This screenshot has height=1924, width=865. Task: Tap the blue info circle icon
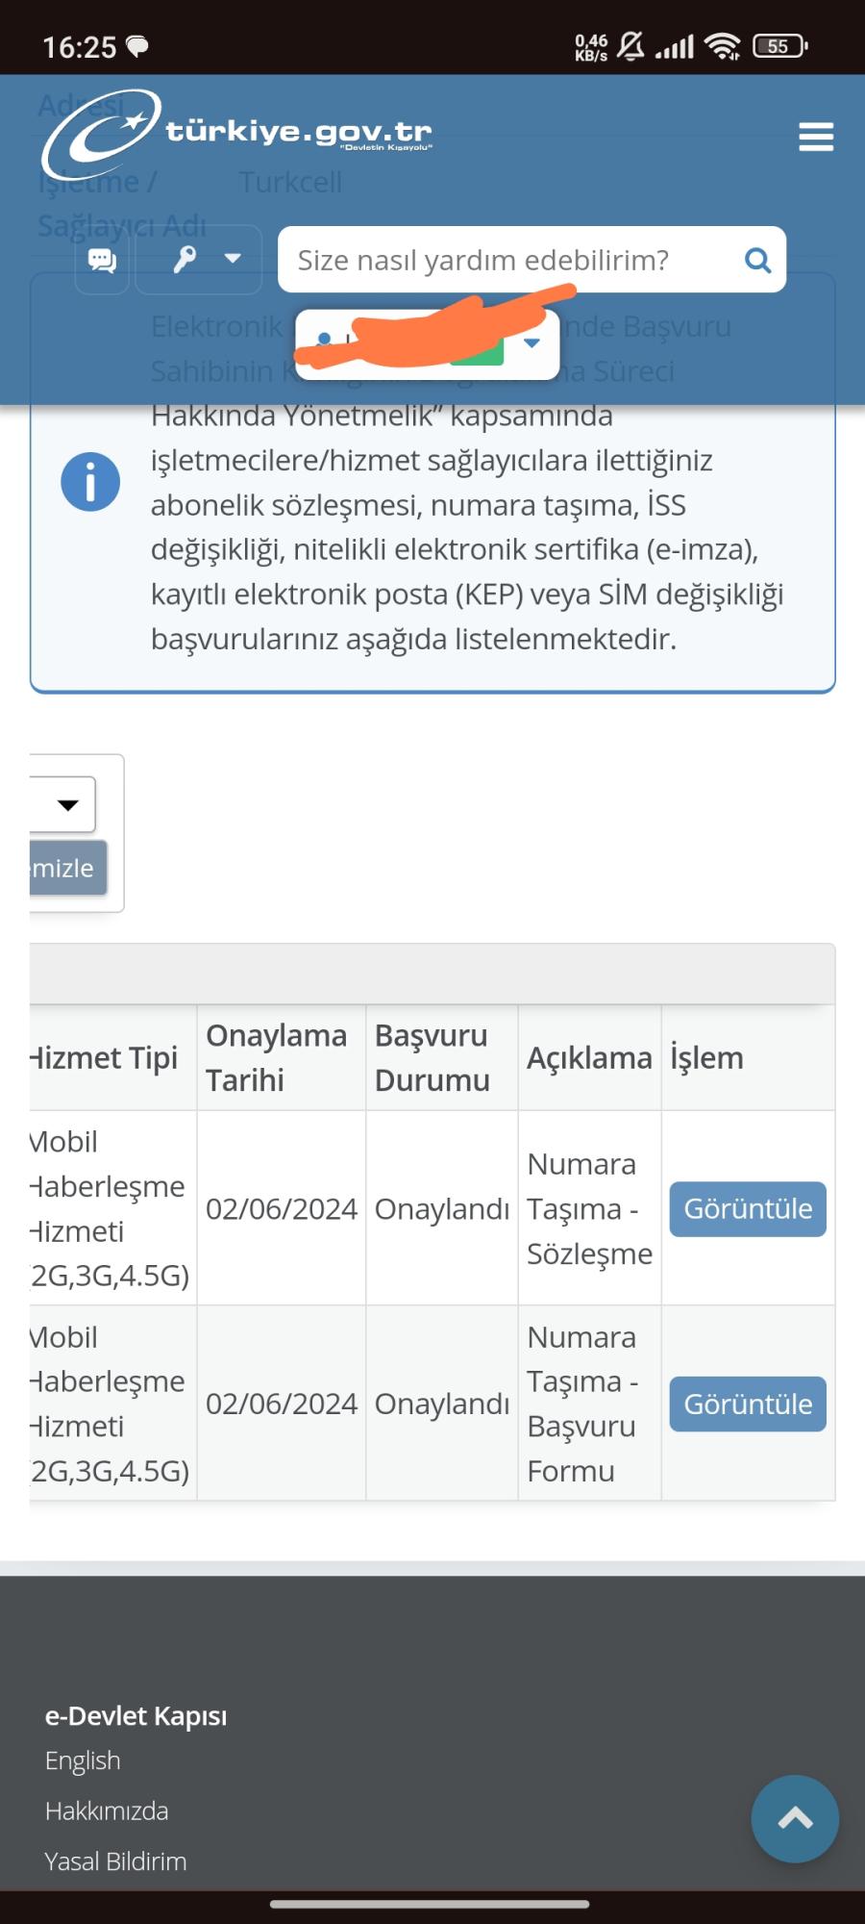(90, 482)
